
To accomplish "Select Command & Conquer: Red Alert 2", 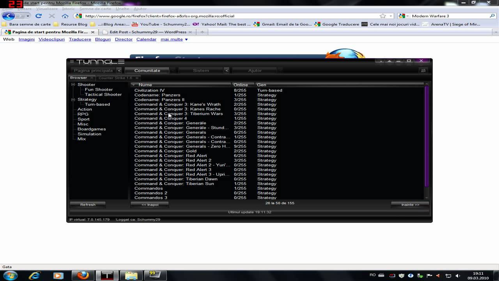I will point(277,160).
